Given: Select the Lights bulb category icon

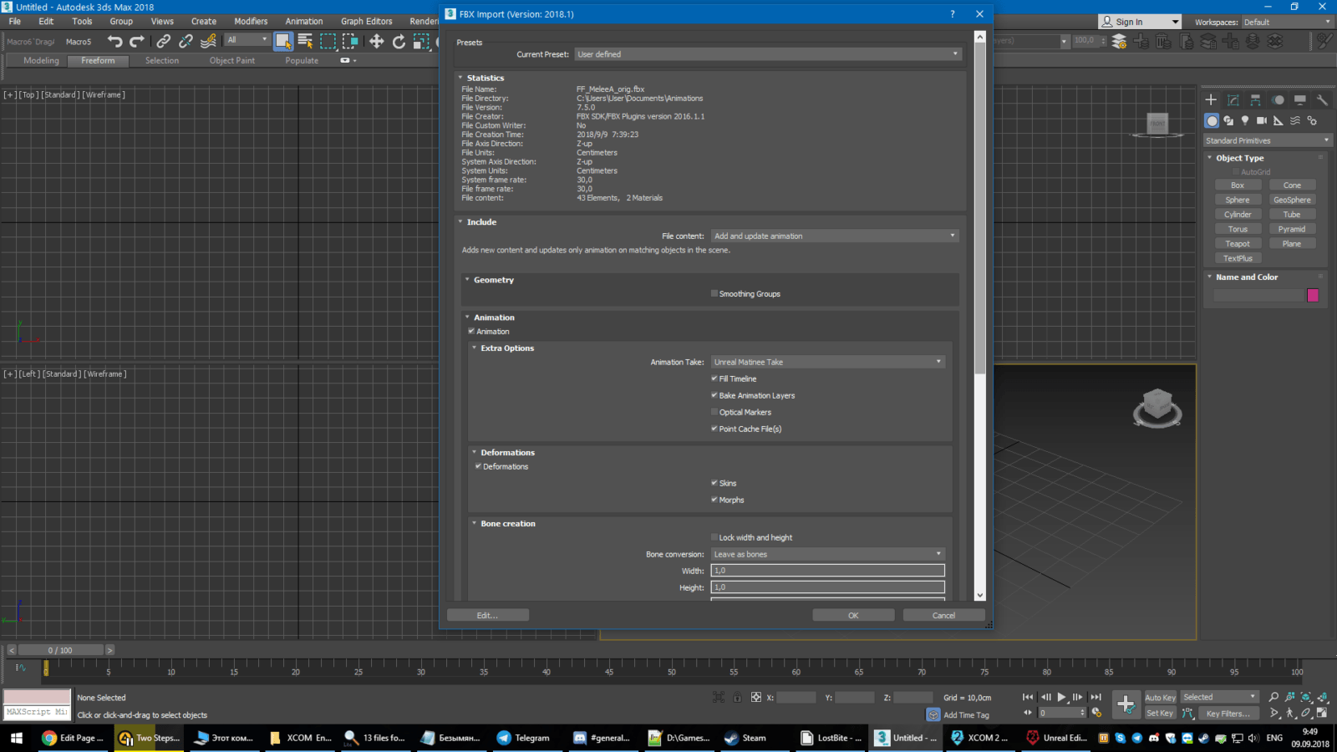Looking at the screenshot, I should click(x=1245, y=120).
